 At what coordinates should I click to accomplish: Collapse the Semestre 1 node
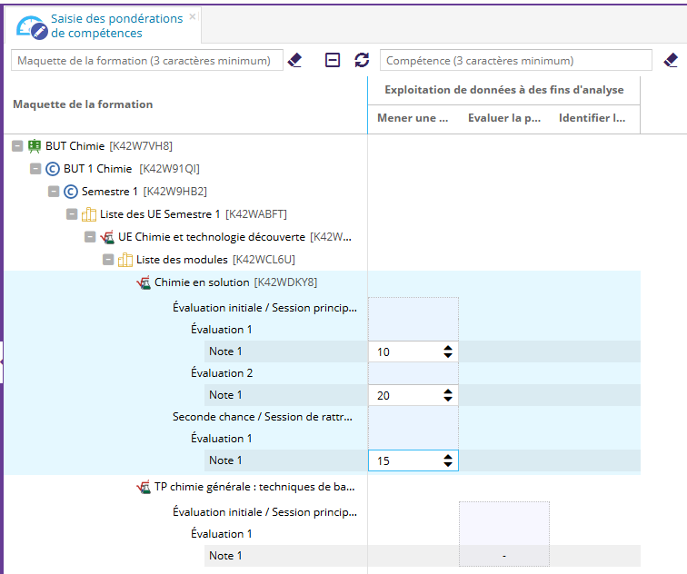[x=54, y=192]
